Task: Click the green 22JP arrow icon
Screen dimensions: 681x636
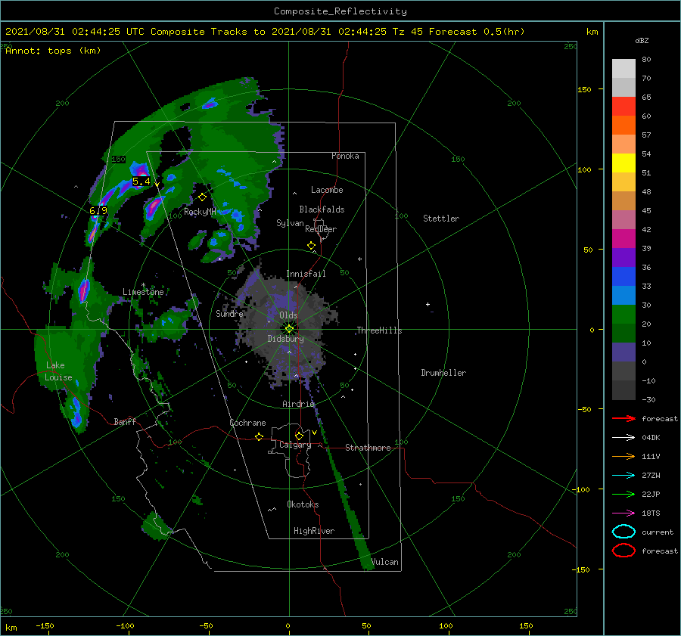Action: click(x=623, y=494)
